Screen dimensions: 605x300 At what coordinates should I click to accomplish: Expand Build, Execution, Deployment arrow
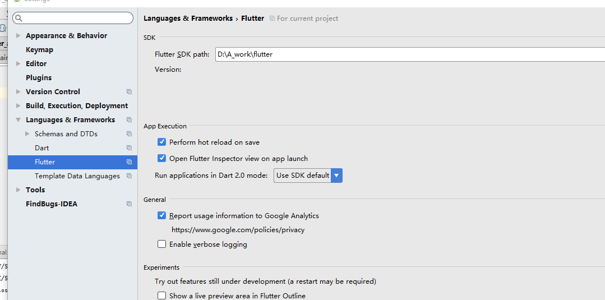pyautogui.click(x=18, y=106)
